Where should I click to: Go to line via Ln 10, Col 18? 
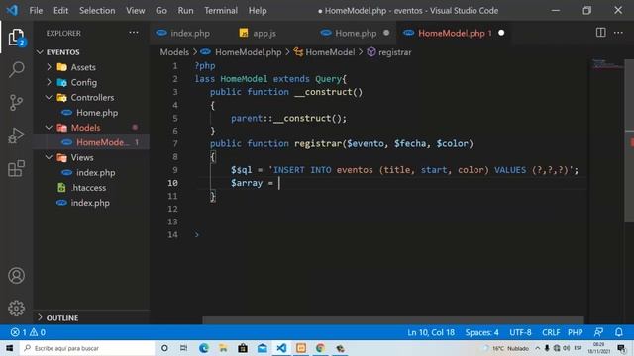click(431, 332)
